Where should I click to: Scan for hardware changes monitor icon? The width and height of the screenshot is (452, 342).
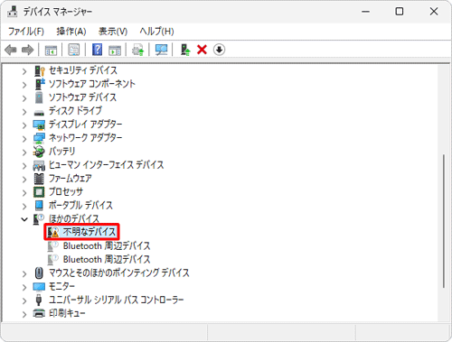(161, 50)
